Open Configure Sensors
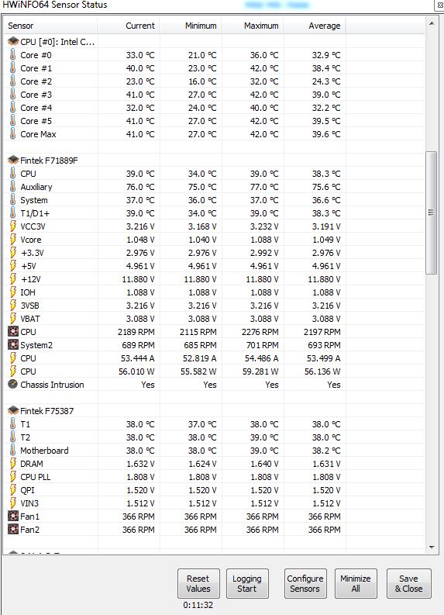444x615 pixels. [x=305, y=583]
